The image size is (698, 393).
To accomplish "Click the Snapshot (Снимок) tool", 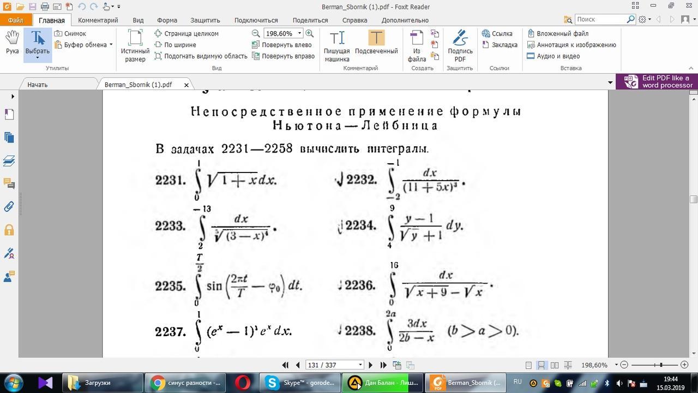I will point(70,33).
